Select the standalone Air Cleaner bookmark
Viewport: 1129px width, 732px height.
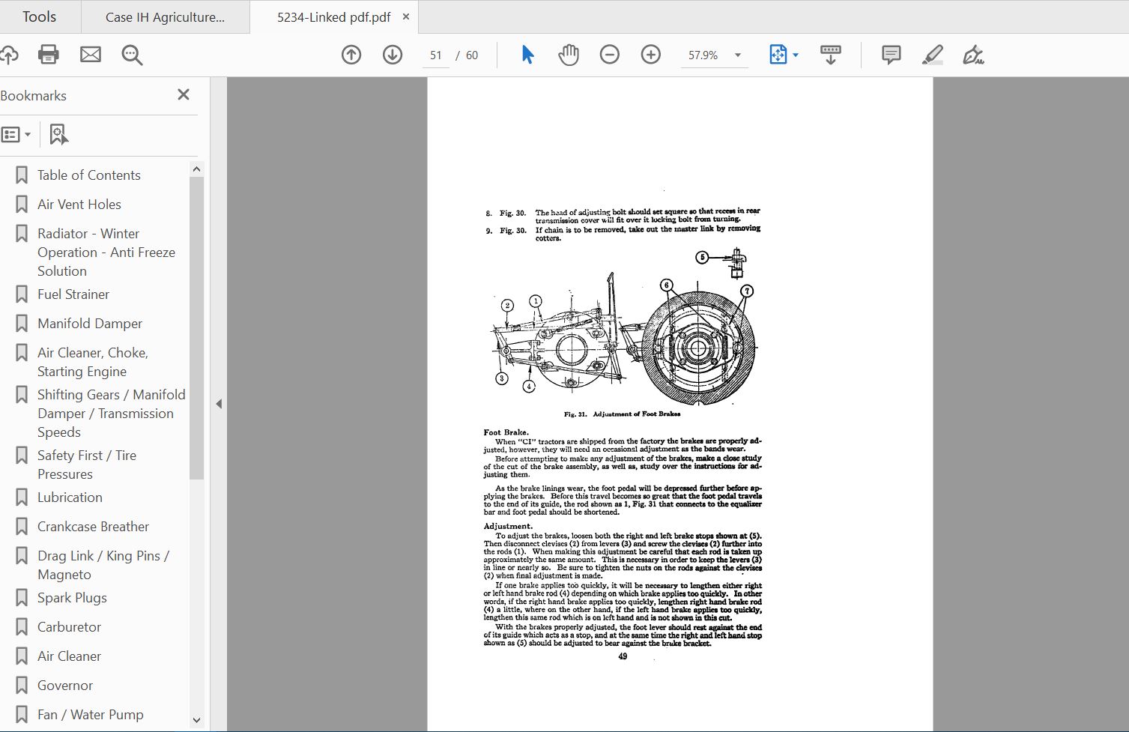pyautogui.click(x=69, y=656)
